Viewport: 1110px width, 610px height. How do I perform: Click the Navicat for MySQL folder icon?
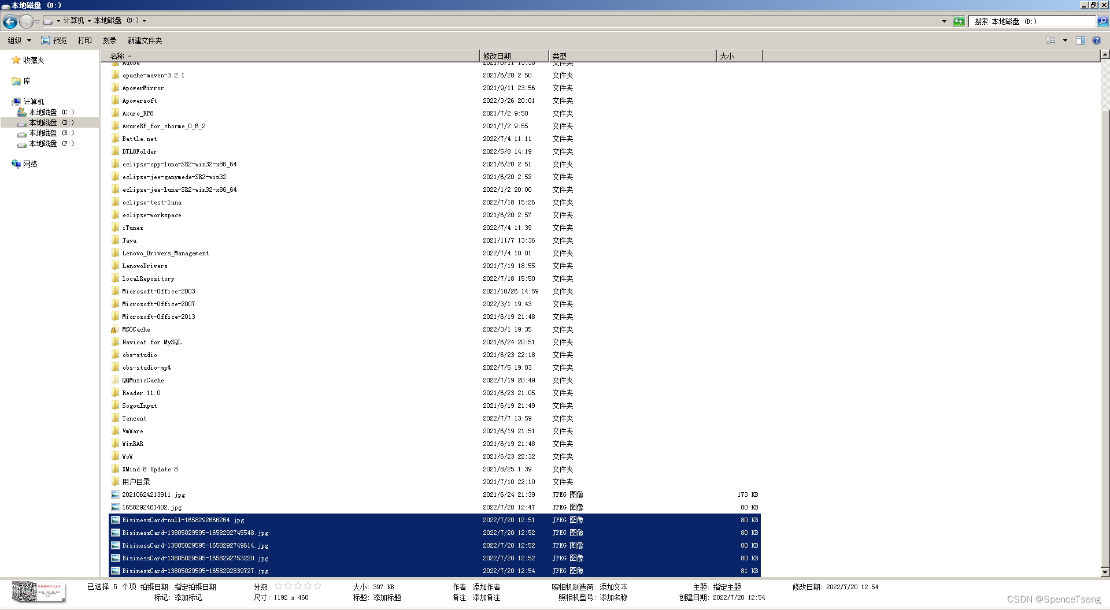pos(115,342)
